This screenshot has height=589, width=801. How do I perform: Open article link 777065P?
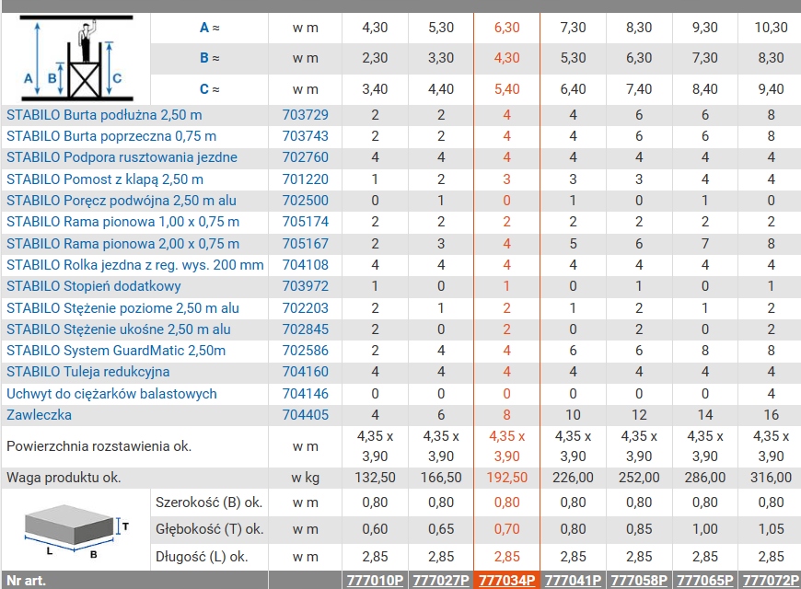[x=705, y=581]
